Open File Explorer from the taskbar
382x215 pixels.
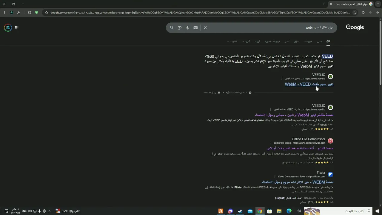pos(279,211)
